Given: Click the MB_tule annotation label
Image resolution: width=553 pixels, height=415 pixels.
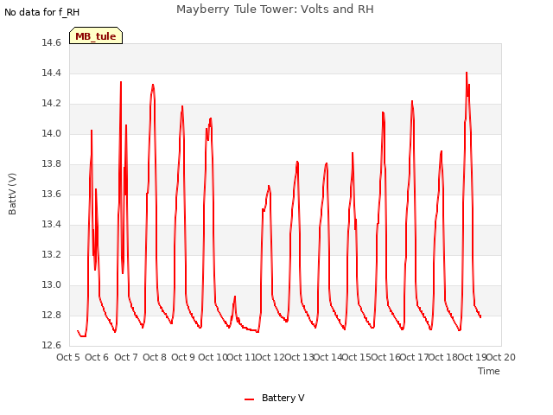Looking at the screenshot, I should point(96,35).
